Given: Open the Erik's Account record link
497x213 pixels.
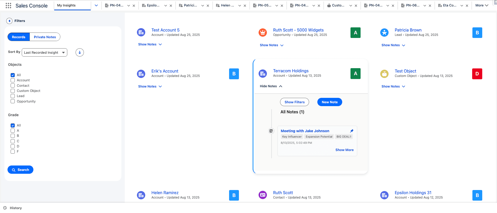Looking at the screenshot, I should point(165,71).
